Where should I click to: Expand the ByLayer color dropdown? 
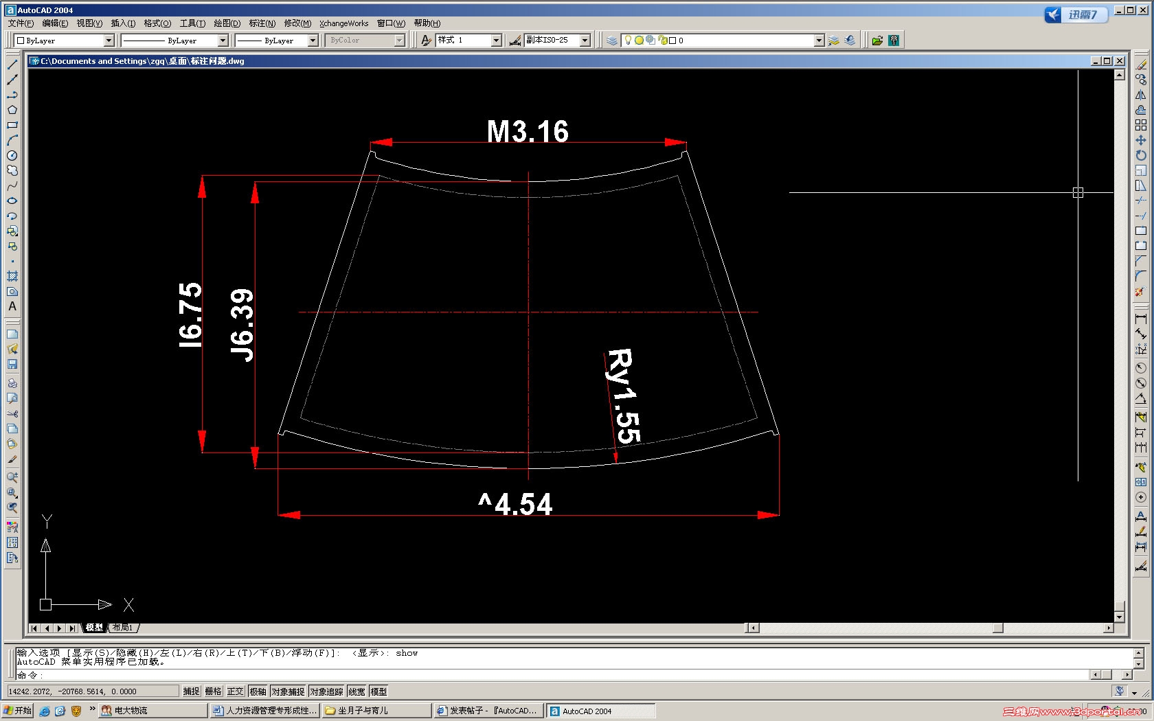click(109, 41)
